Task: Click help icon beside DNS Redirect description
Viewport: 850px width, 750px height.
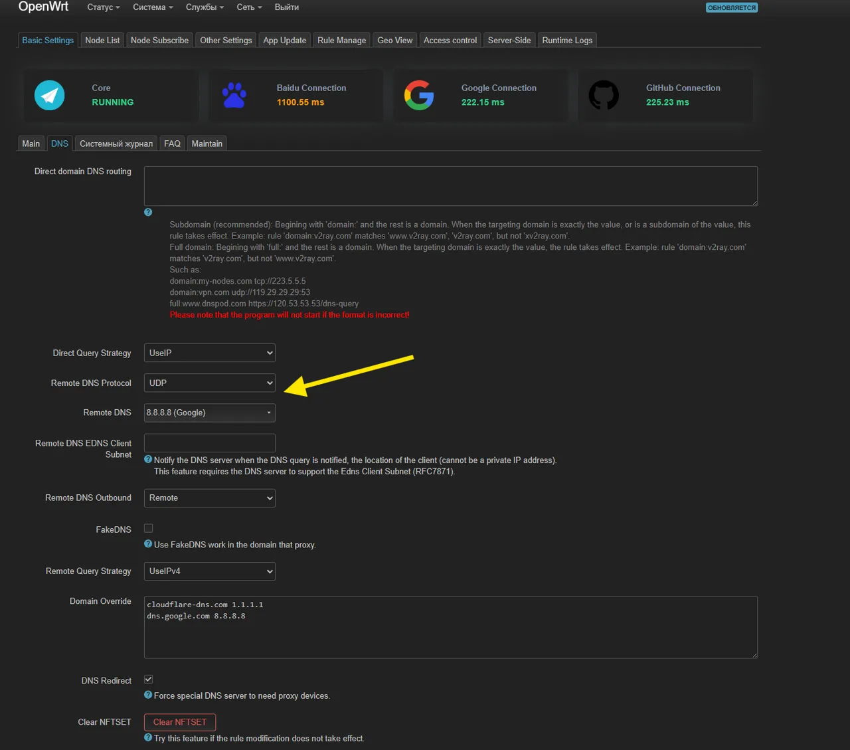Action: point(148,695)
